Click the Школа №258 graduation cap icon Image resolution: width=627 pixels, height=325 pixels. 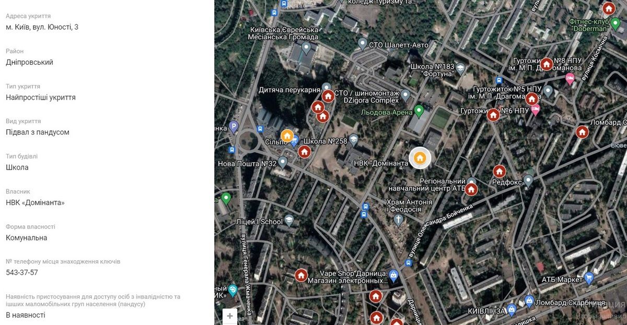(x=354, y=139)
